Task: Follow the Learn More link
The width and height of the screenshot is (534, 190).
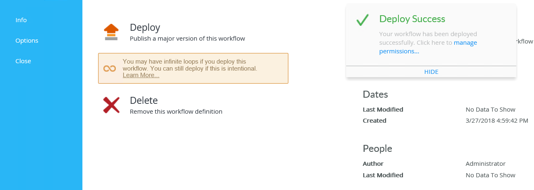Action: click(x=141, y=76)
